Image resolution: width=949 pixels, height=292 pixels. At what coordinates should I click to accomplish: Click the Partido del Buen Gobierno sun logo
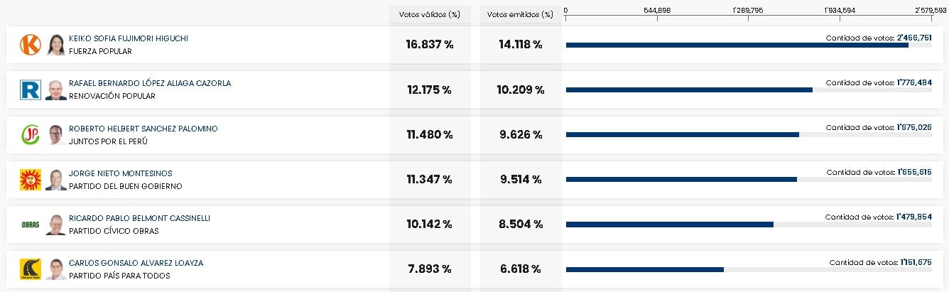click(x=31, y=180)
